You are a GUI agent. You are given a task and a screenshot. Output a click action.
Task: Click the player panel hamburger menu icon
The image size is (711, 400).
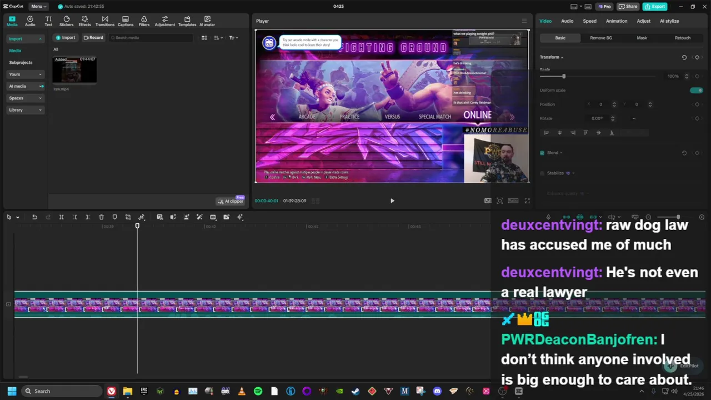[524, 21]
